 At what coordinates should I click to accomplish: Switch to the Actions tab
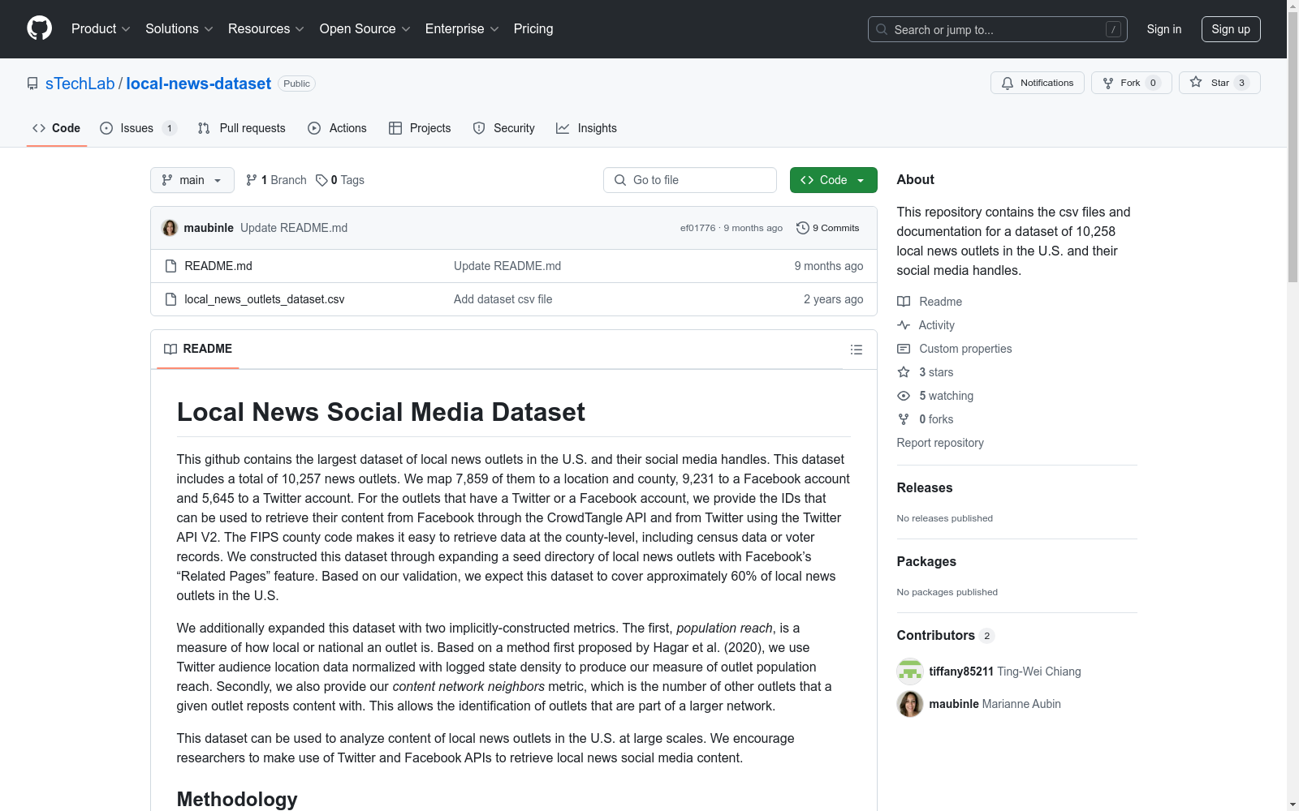click(338, 128)
